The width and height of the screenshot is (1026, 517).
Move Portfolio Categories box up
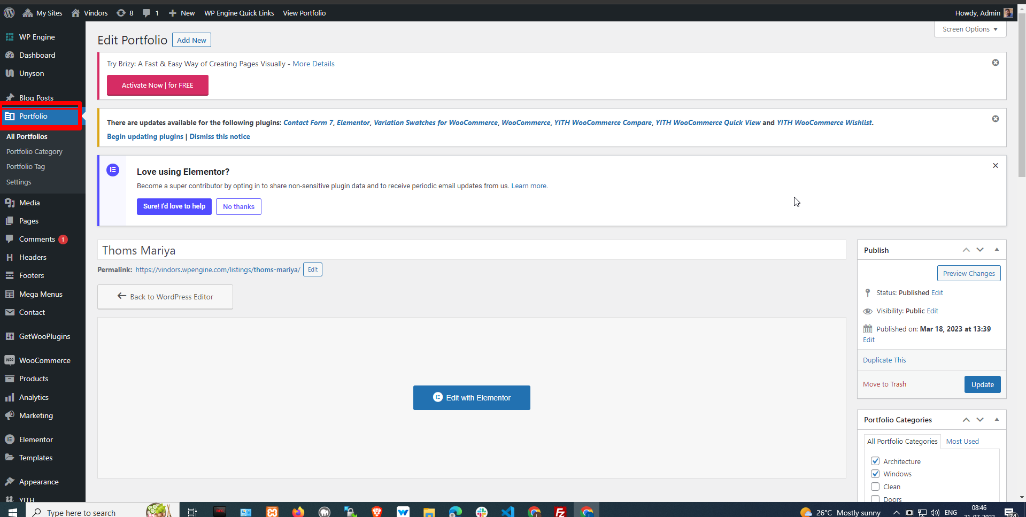(x=966, y=420)
